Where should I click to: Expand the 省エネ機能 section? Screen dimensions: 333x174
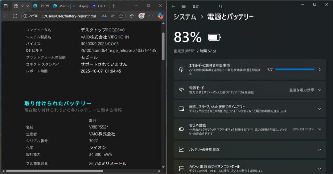pos(250,129)
